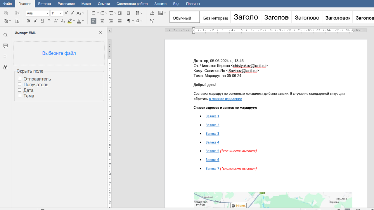Image resolution: width=374 pixels, height=210 pixels.
Task: Toggle bold formatting (Ж)
Action: point(29,21)
